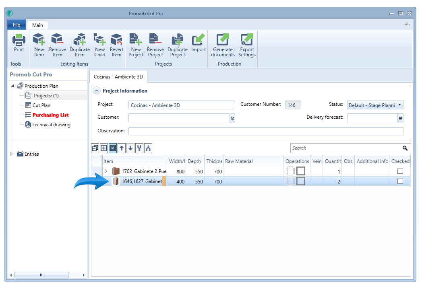Click the left panel scroll left arrow
424x284 pixels.
point(11,275)
